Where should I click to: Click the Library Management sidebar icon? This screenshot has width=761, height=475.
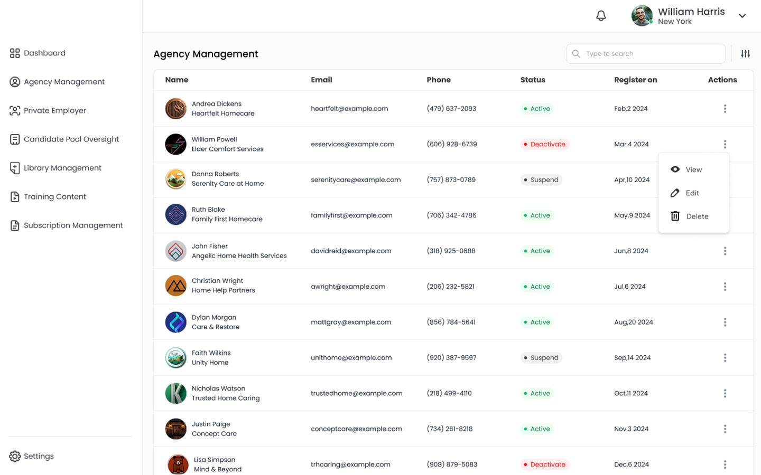pyautogui.click(x=15, y=168)
